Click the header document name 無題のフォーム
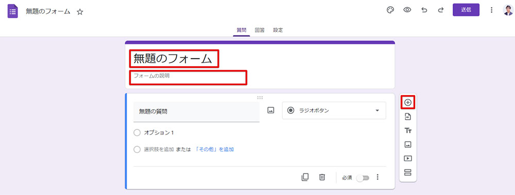515x195 pixels. (x=48, y=11)
